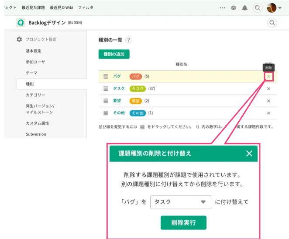
Task: Open the その他 type name link
Action: pyautogui.click(x=119, y=113)
